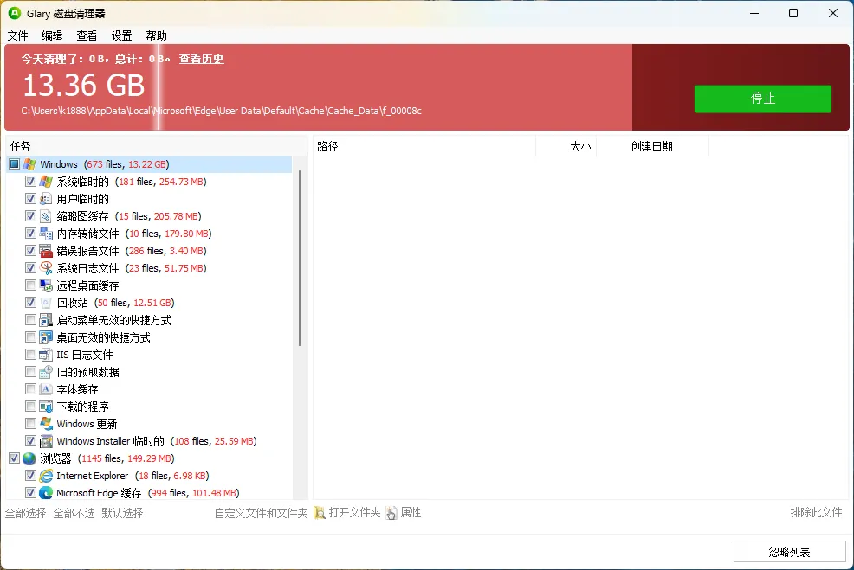Select the Internet Explorer row text
Viewport: 854px width, 570px height.
[133, 476]
